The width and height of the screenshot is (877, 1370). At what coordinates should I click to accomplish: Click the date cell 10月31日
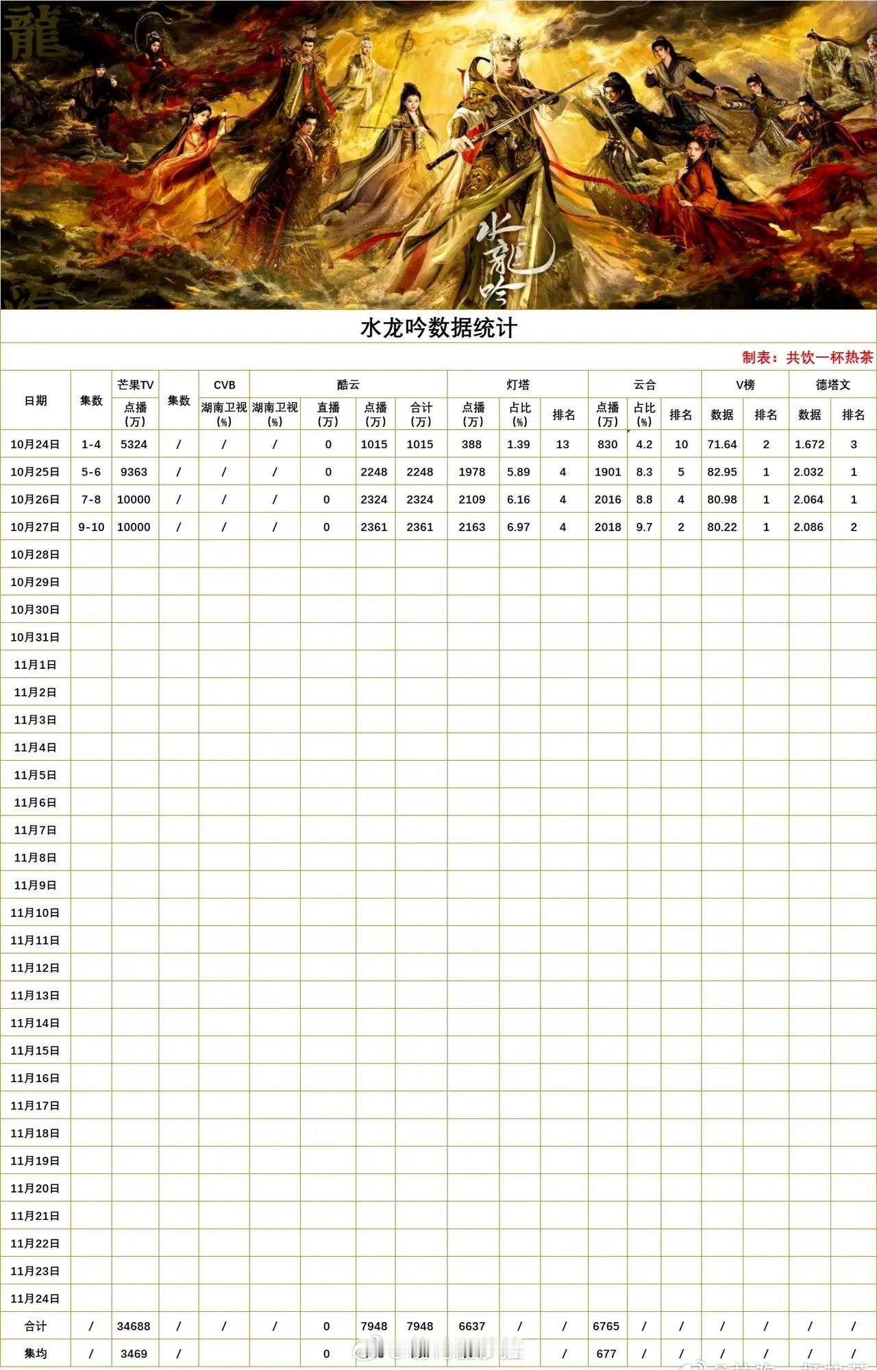coord(35,637)
